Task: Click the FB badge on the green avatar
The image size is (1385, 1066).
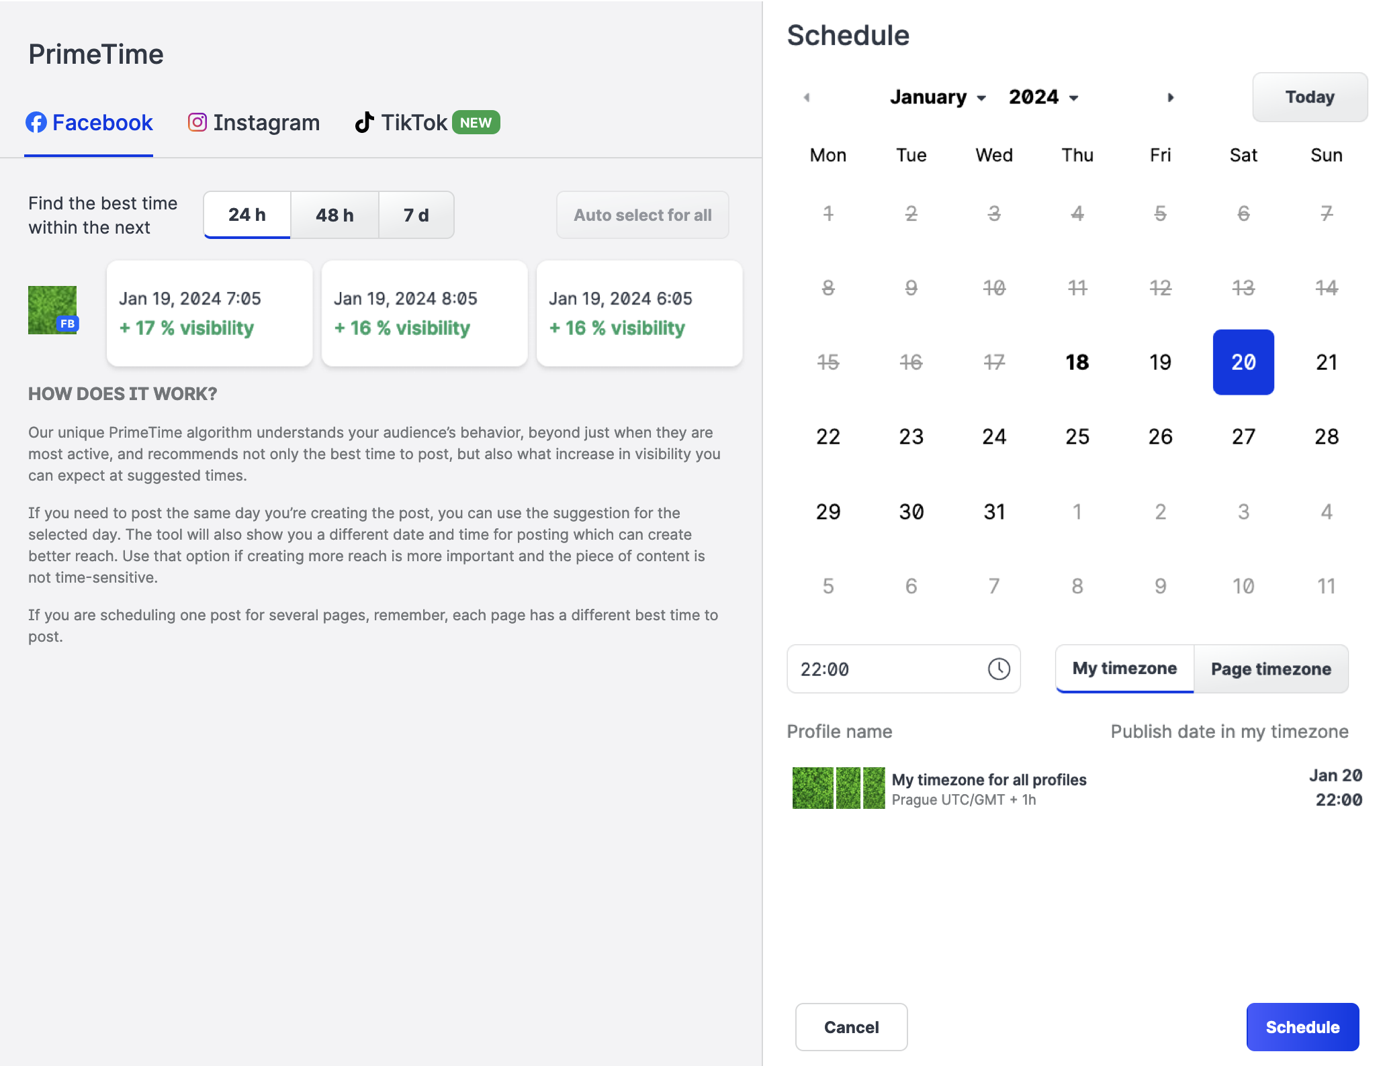Action: coord(67,324)
